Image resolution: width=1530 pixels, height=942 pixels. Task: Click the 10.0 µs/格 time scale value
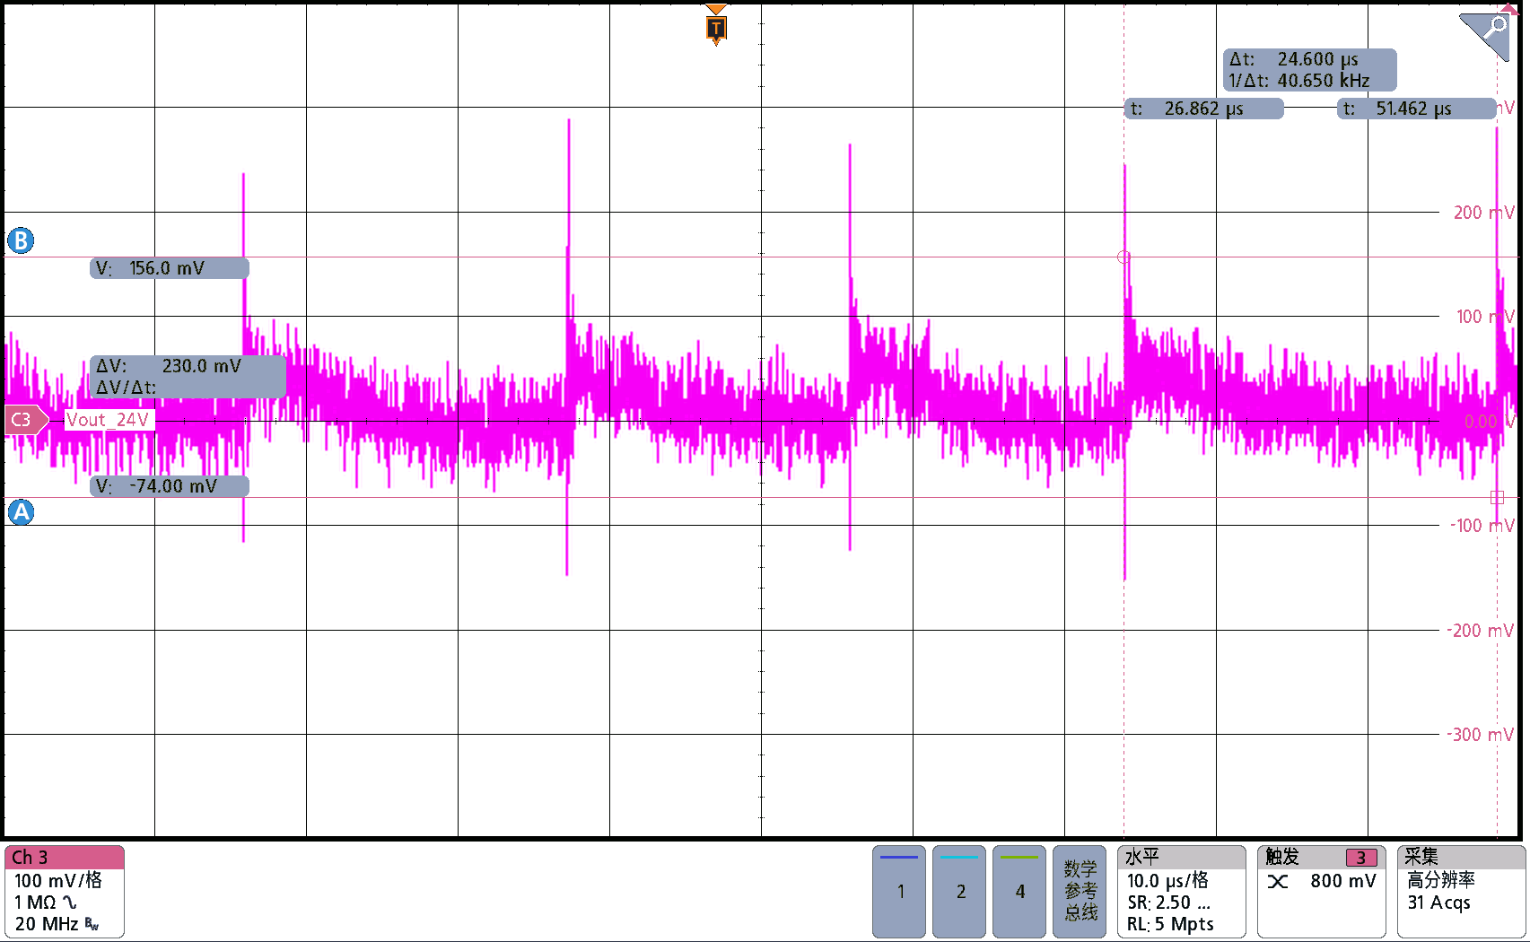1167,881
